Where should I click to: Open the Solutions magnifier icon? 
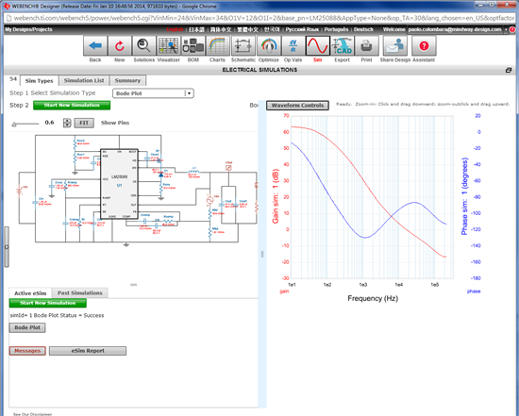coord(144,46)
